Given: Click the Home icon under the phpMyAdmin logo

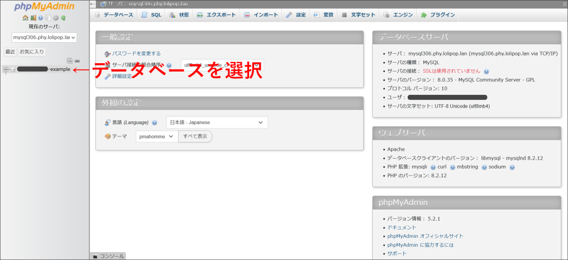Looking at the screenshot, I should click(x=25, y=18).
